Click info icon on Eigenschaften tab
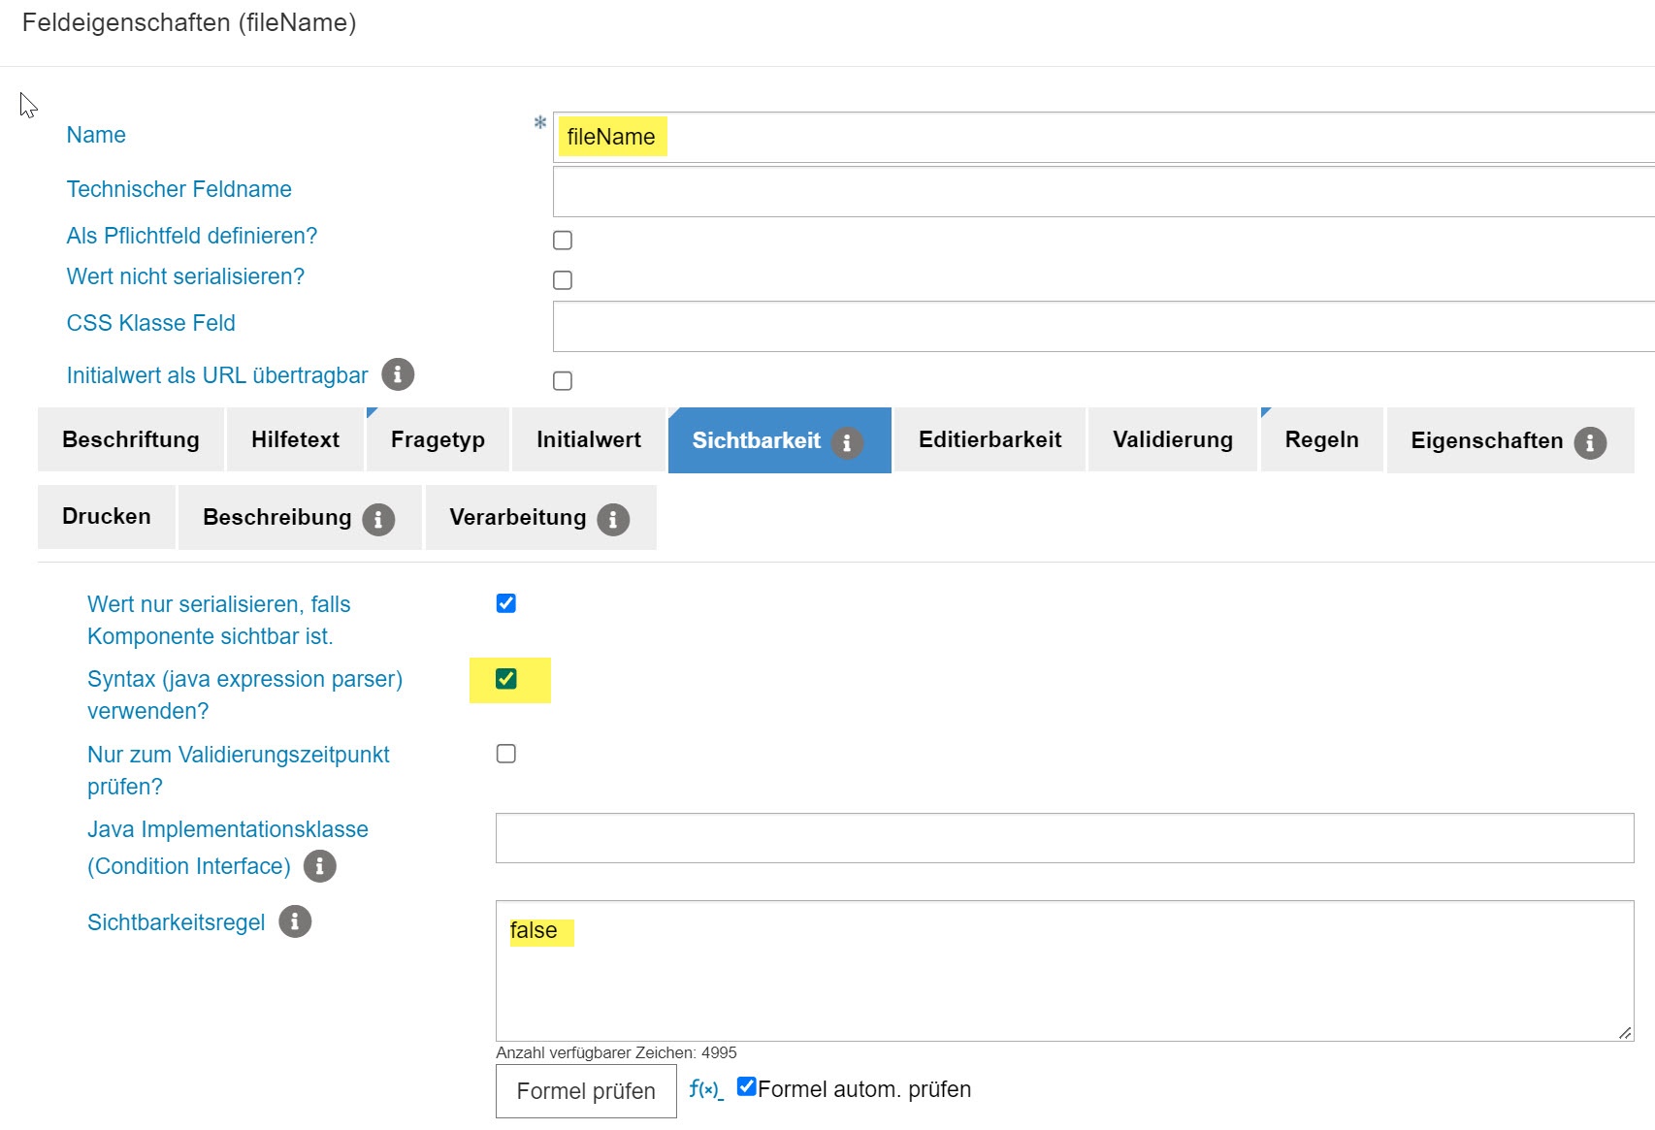Viewport: 1655px width, 1130px height. (x=1589, y=442)
